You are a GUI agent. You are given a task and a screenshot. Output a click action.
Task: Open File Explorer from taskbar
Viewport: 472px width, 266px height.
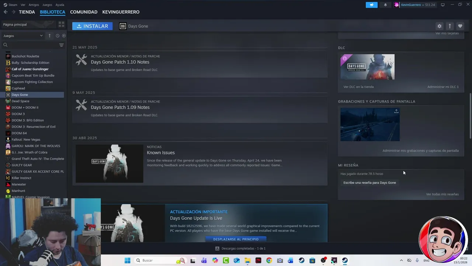coord(247,260)
